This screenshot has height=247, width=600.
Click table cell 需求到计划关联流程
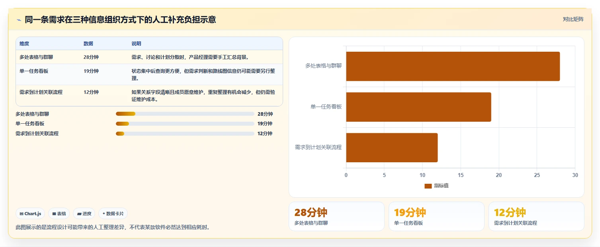(41, 92)
